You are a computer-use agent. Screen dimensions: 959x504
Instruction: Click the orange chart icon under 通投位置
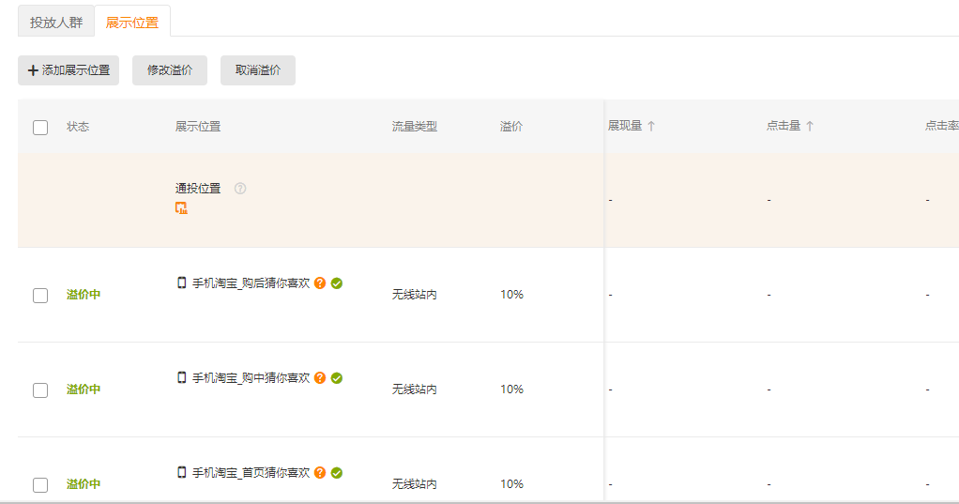pyautogui.click(x=181, y=208)
